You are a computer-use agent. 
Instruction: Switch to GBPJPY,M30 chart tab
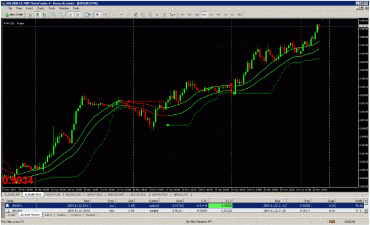94,195
